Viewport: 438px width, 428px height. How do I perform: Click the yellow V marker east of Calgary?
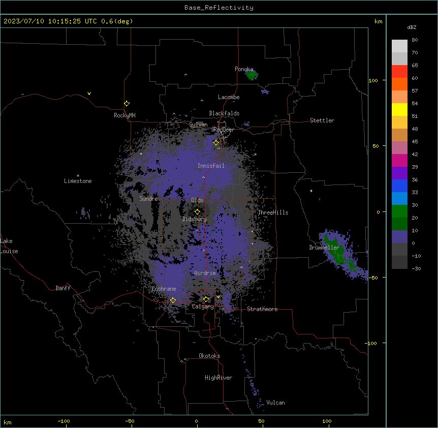218,297
